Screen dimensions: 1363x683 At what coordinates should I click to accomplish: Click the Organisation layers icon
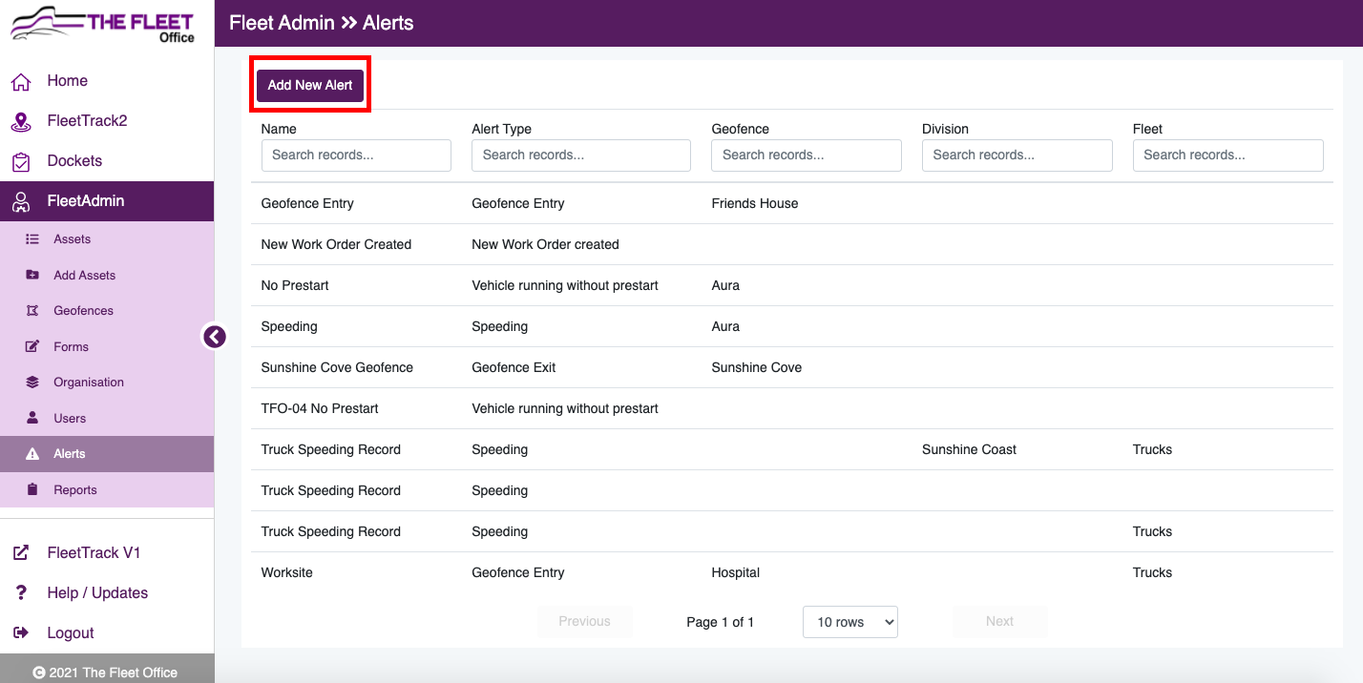click(32, 383)
